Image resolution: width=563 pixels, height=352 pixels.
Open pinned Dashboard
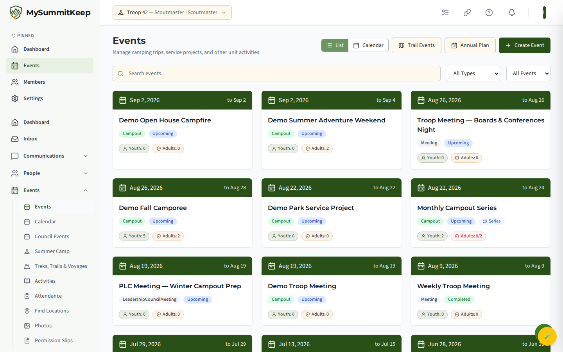click(50, 49)
